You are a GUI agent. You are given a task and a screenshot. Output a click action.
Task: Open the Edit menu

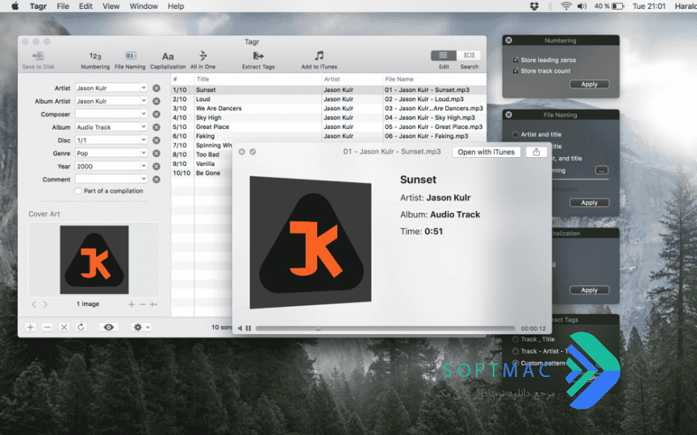(x=86, y=6)
